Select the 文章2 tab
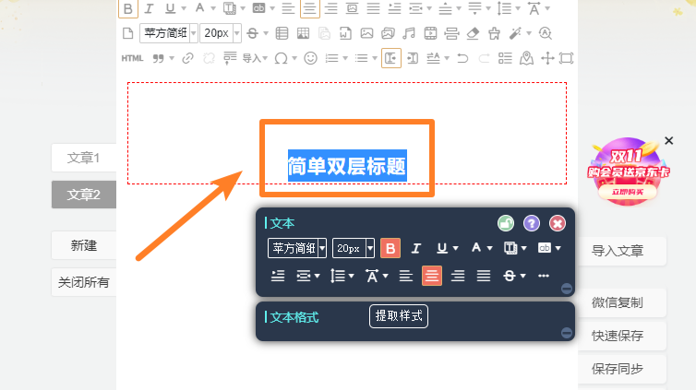The image size is (696, 390). [x=83, y=195]
